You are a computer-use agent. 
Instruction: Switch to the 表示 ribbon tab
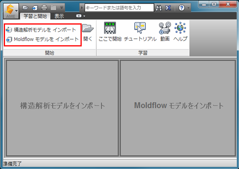tap(59, 16)
